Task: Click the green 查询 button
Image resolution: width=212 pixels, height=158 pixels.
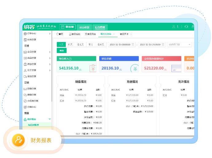Action: 61,51
